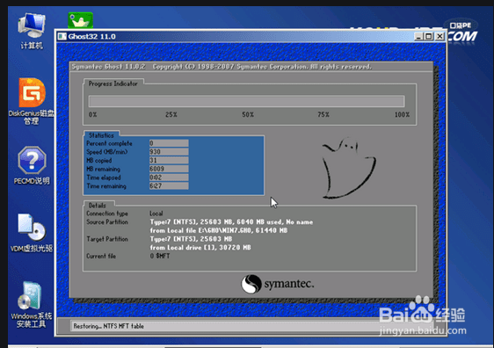Click the Speed (MB/min) value 930
The width and height of the screenshot is (494, 348).
coord(169,152)
